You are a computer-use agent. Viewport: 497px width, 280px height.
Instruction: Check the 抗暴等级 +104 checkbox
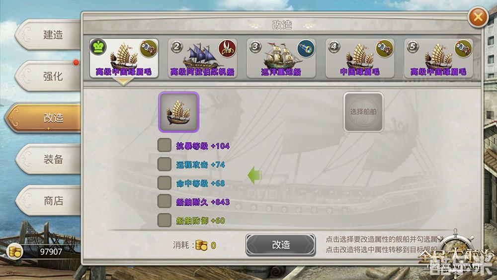pos(165,145)
